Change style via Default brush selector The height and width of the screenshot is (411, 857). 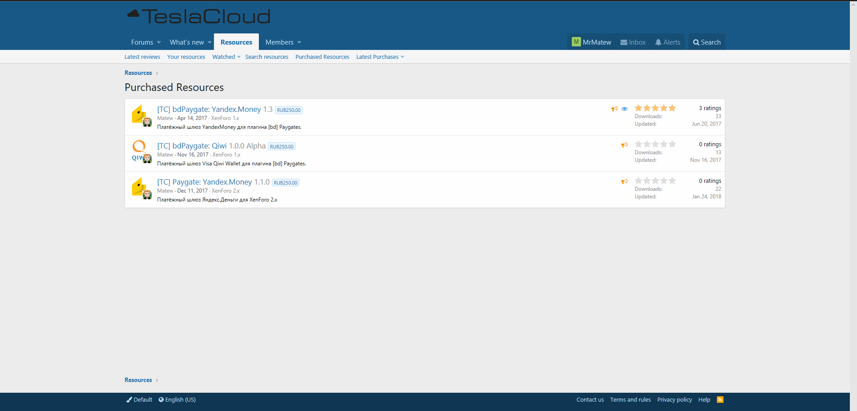click(x=139, y=400)
